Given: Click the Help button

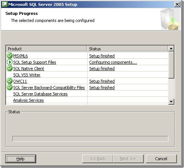Looking at the screenshot, I should (20, 159).
